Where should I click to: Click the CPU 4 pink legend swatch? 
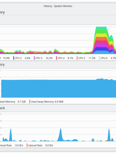[56, 58]
